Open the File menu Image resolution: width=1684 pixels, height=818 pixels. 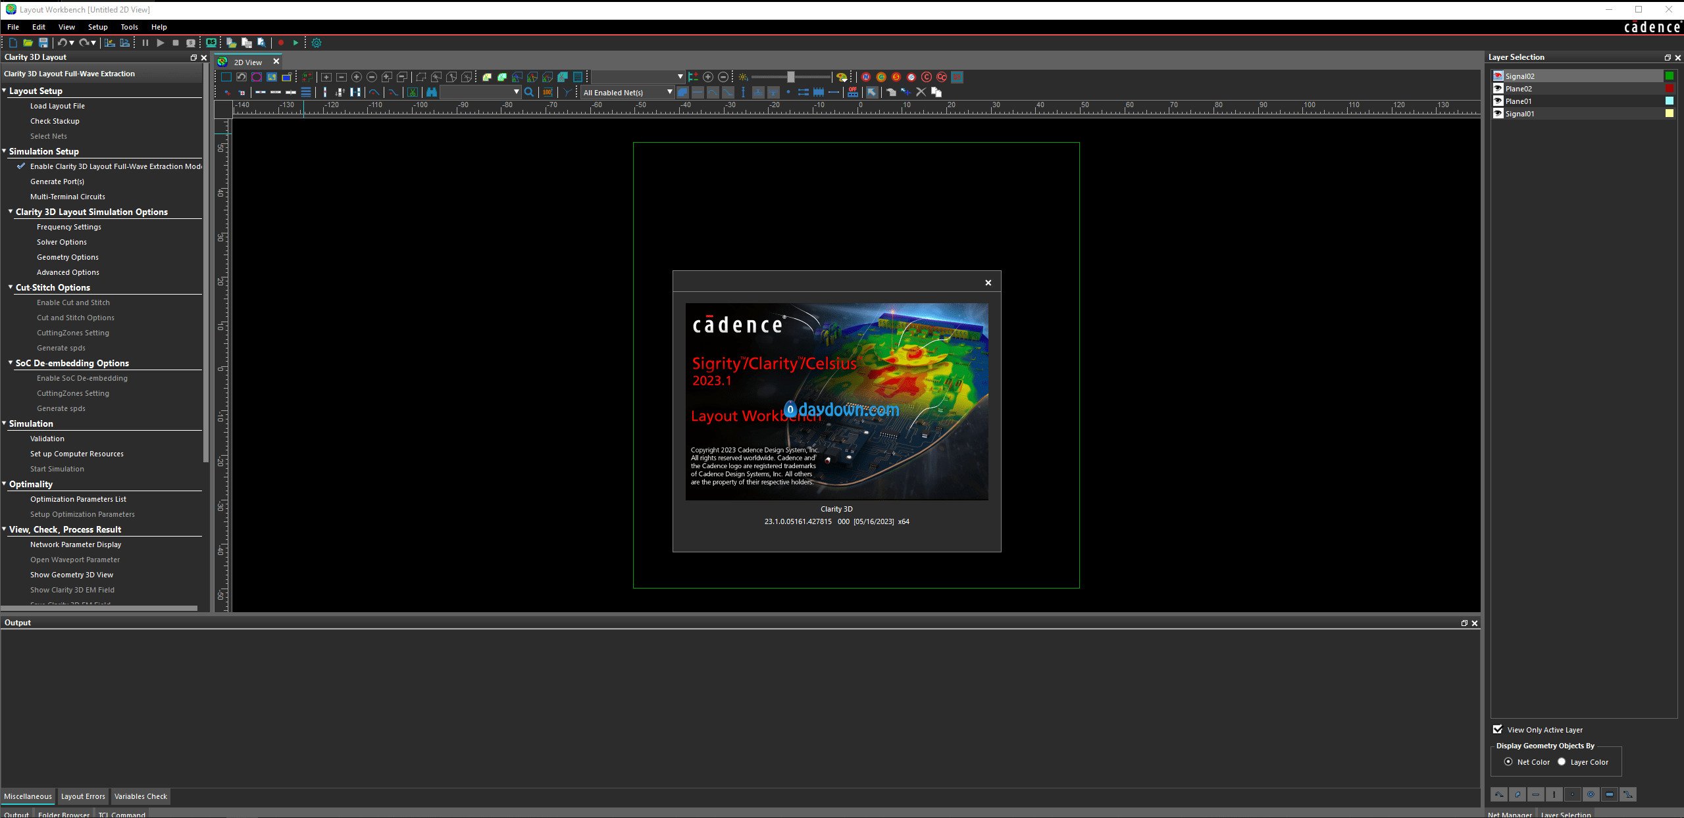tap(13, 27)
